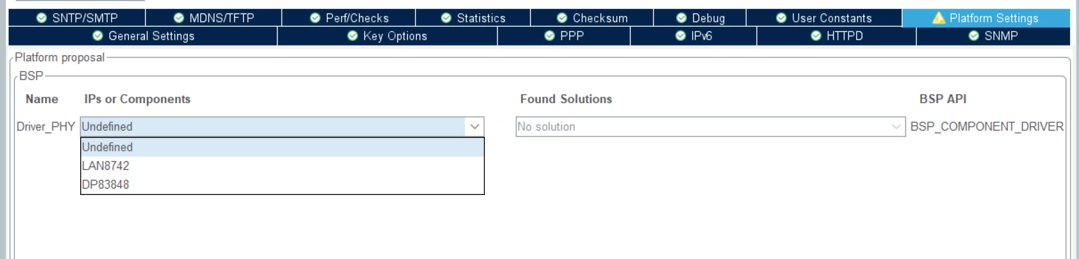This screenshot has height=259, width=1079.
Task: Click the green check icon on Statistics
Action: pyautogui.click(x=446, y=18)
